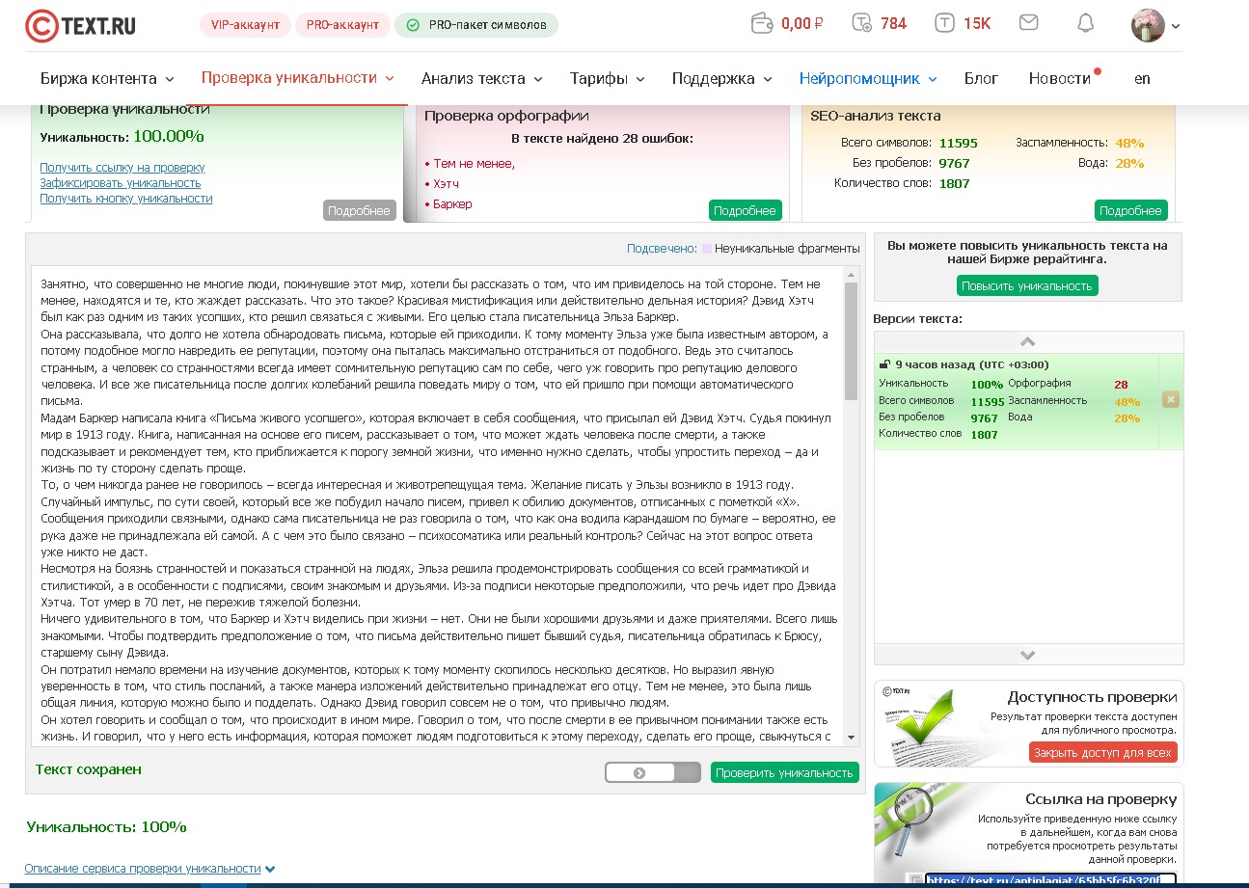Click Получить ссылку на проверку link
This screenshot has height=888, width=1249.
click(122, 168)
